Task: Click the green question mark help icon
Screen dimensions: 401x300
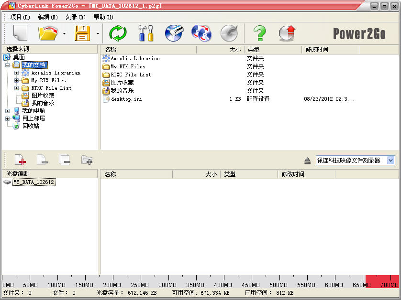Action: pos(259,33)
